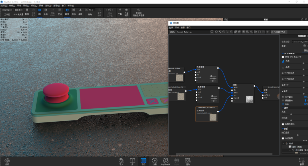Image resolution: width=308 pixels, height=166 pixels.
Task: Open the 节点 menu in material graph window
Action: (177, 27)
